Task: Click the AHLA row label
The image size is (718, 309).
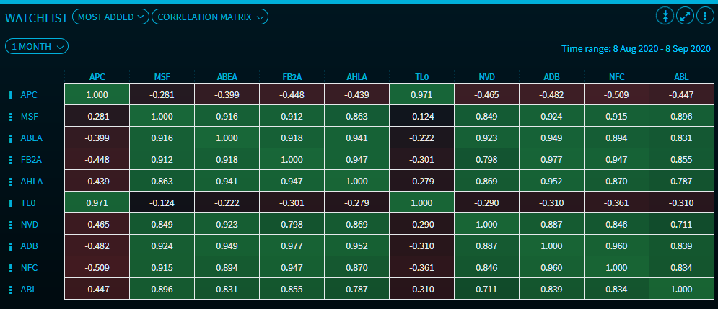Action: [30, 182]
